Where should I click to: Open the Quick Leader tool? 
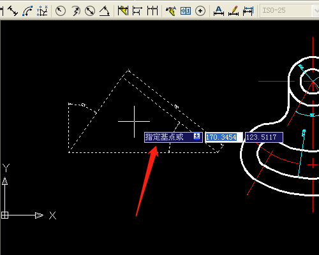[171, 11]
